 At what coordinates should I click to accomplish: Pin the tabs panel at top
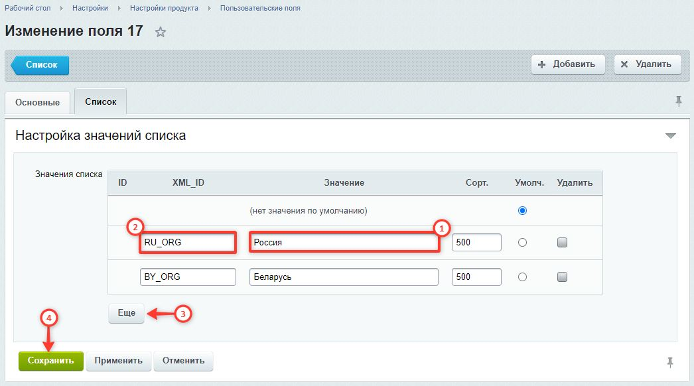tap(679, 101)
